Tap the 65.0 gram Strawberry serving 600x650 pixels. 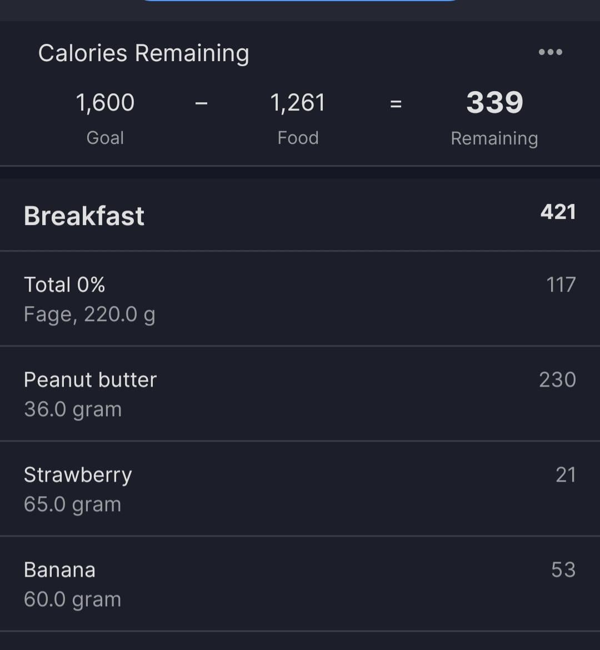(x=73, y=504)
